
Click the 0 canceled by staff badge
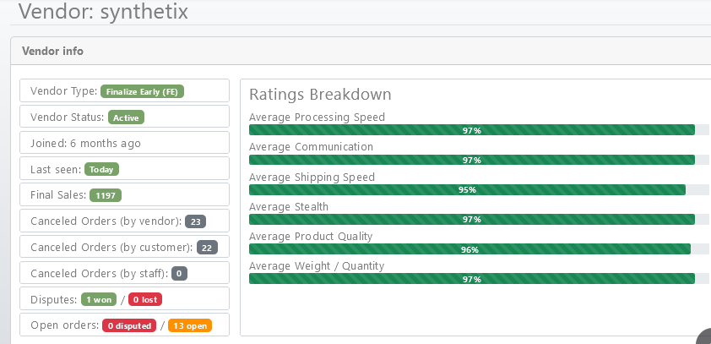click(x=179, y=274)
